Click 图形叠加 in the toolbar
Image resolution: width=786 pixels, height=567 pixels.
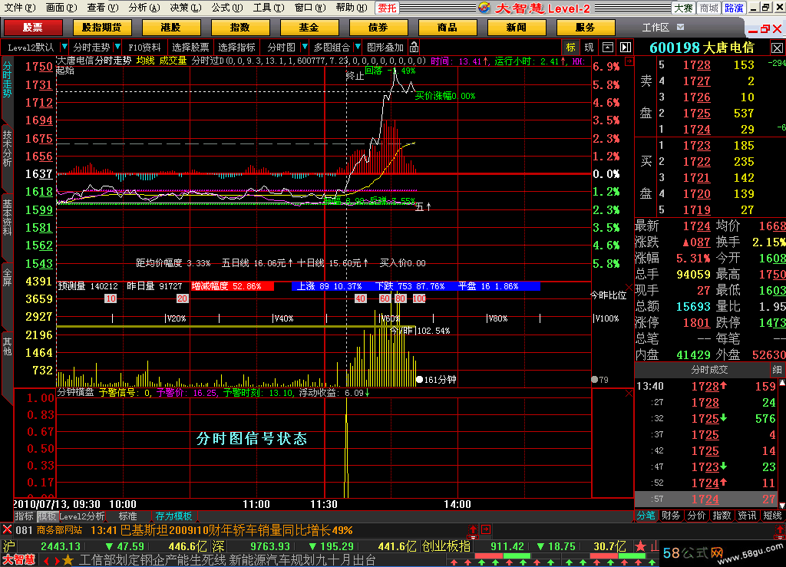385,47
